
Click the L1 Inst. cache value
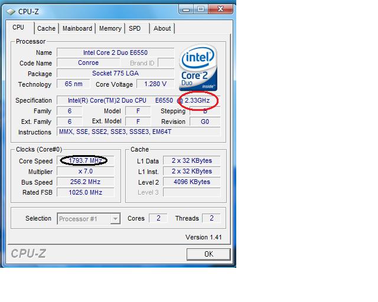tap(191, 171)
